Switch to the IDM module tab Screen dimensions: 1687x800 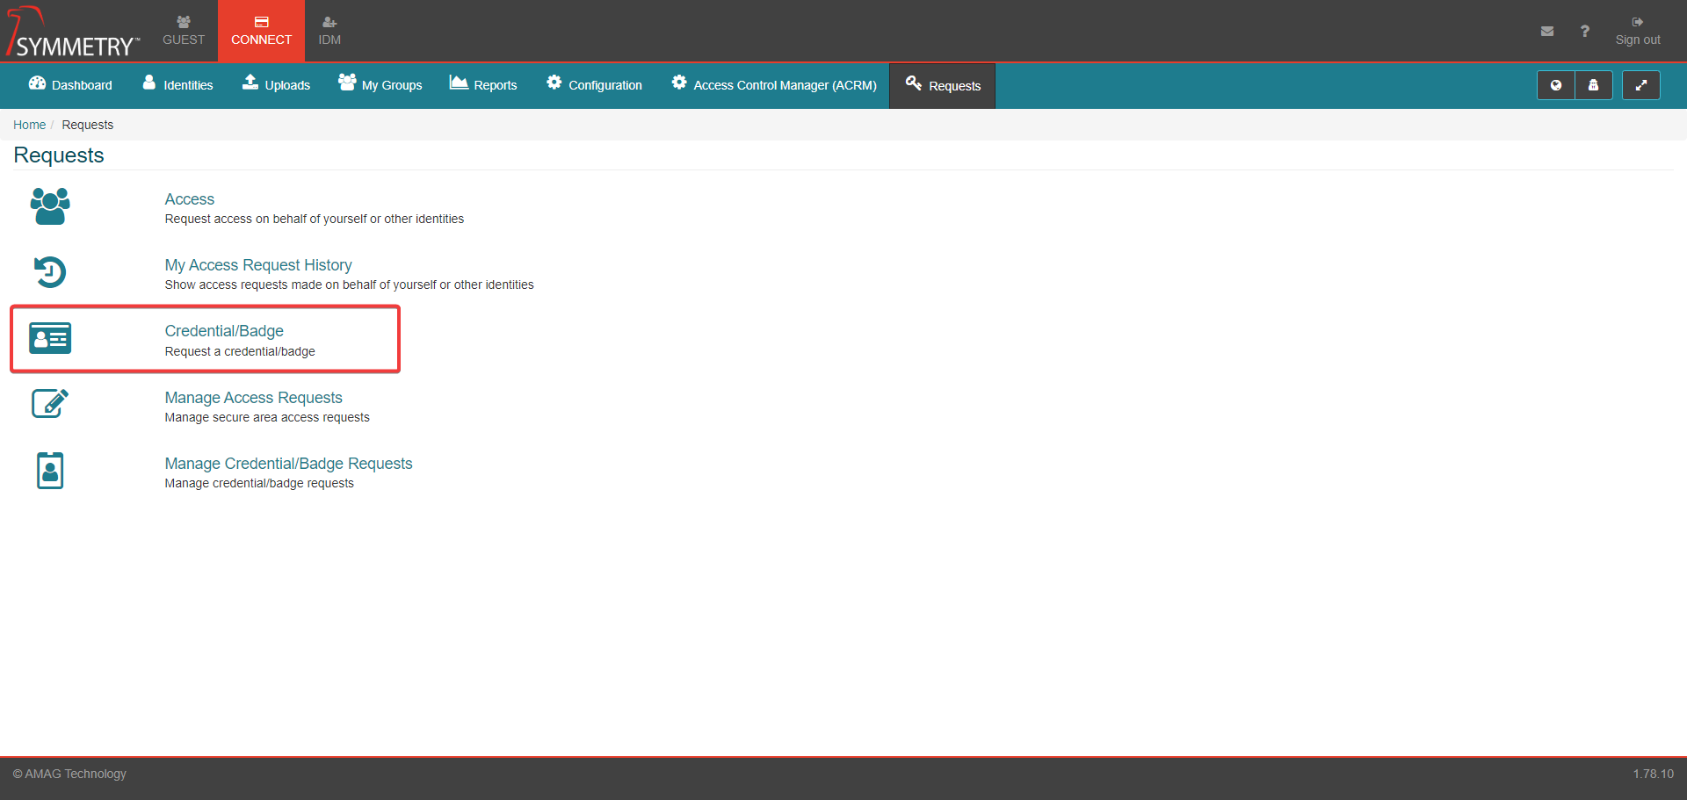pyautogui.click(x=329, y=31)
